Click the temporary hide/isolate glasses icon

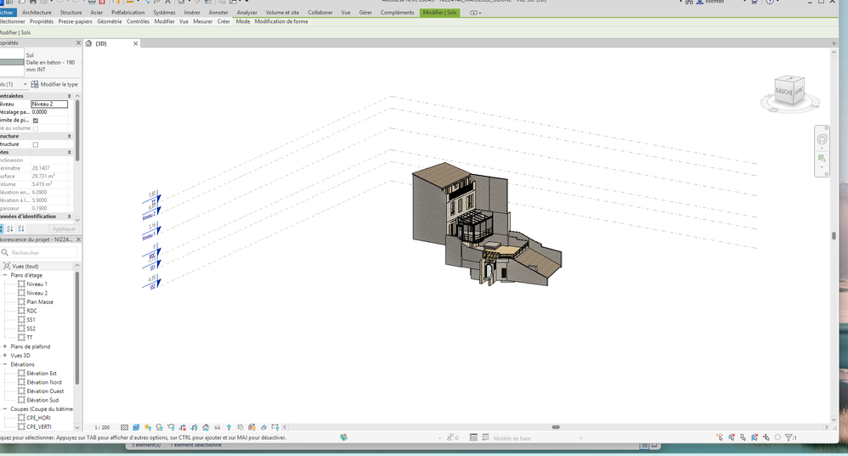tap(218, 427)
